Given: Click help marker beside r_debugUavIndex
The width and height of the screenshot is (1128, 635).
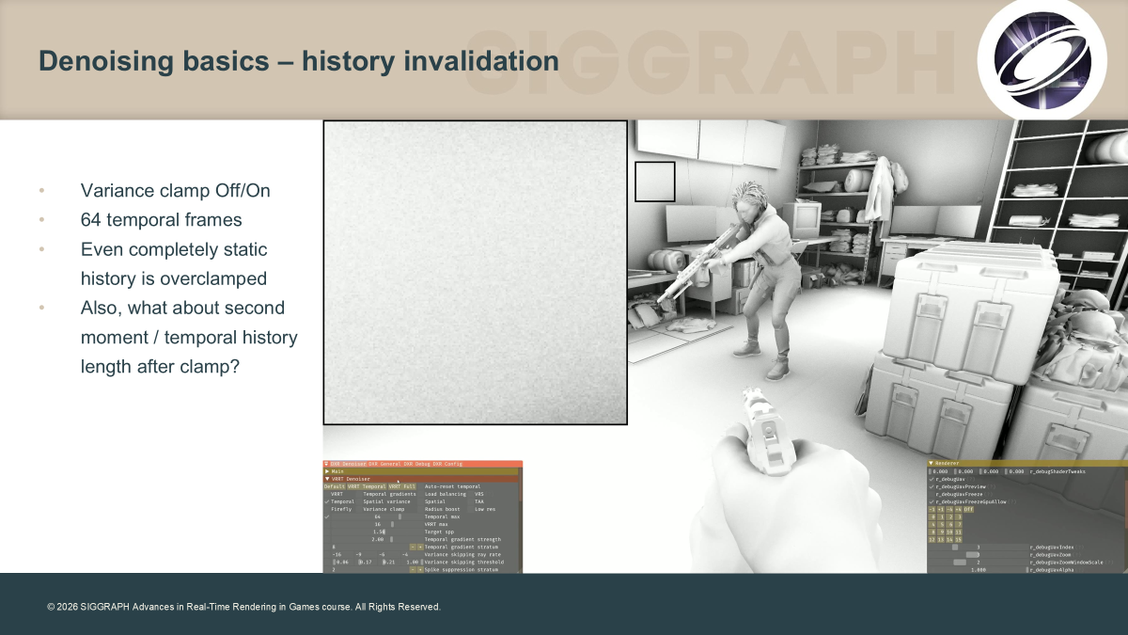Looking at the screenshot, I should 1079,548.
